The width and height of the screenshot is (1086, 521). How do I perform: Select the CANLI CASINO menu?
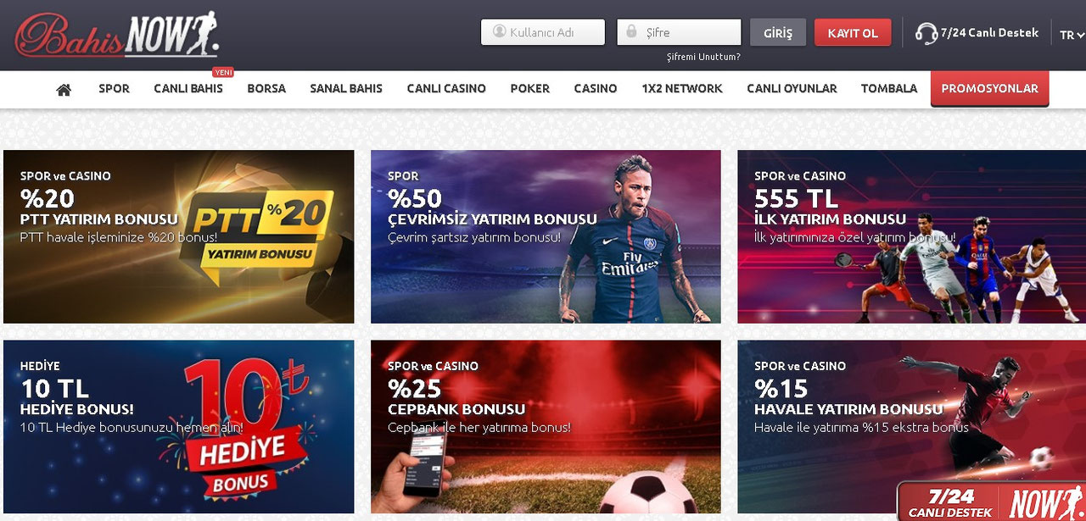click(446, 88)
